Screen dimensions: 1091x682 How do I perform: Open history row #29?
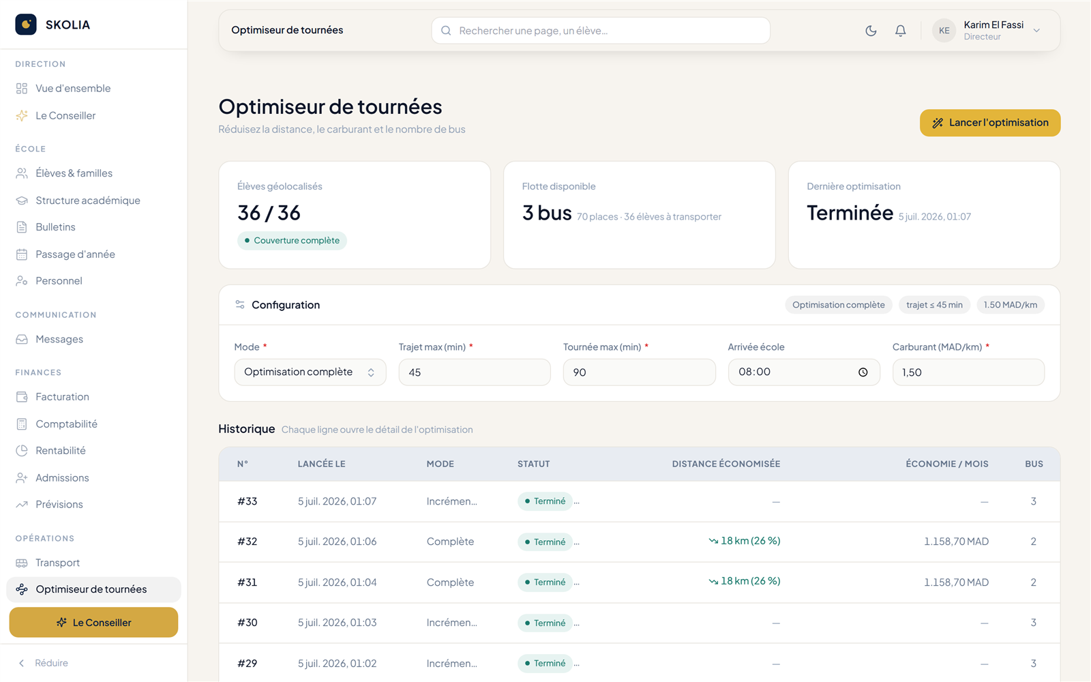click(x=639, y=663)
